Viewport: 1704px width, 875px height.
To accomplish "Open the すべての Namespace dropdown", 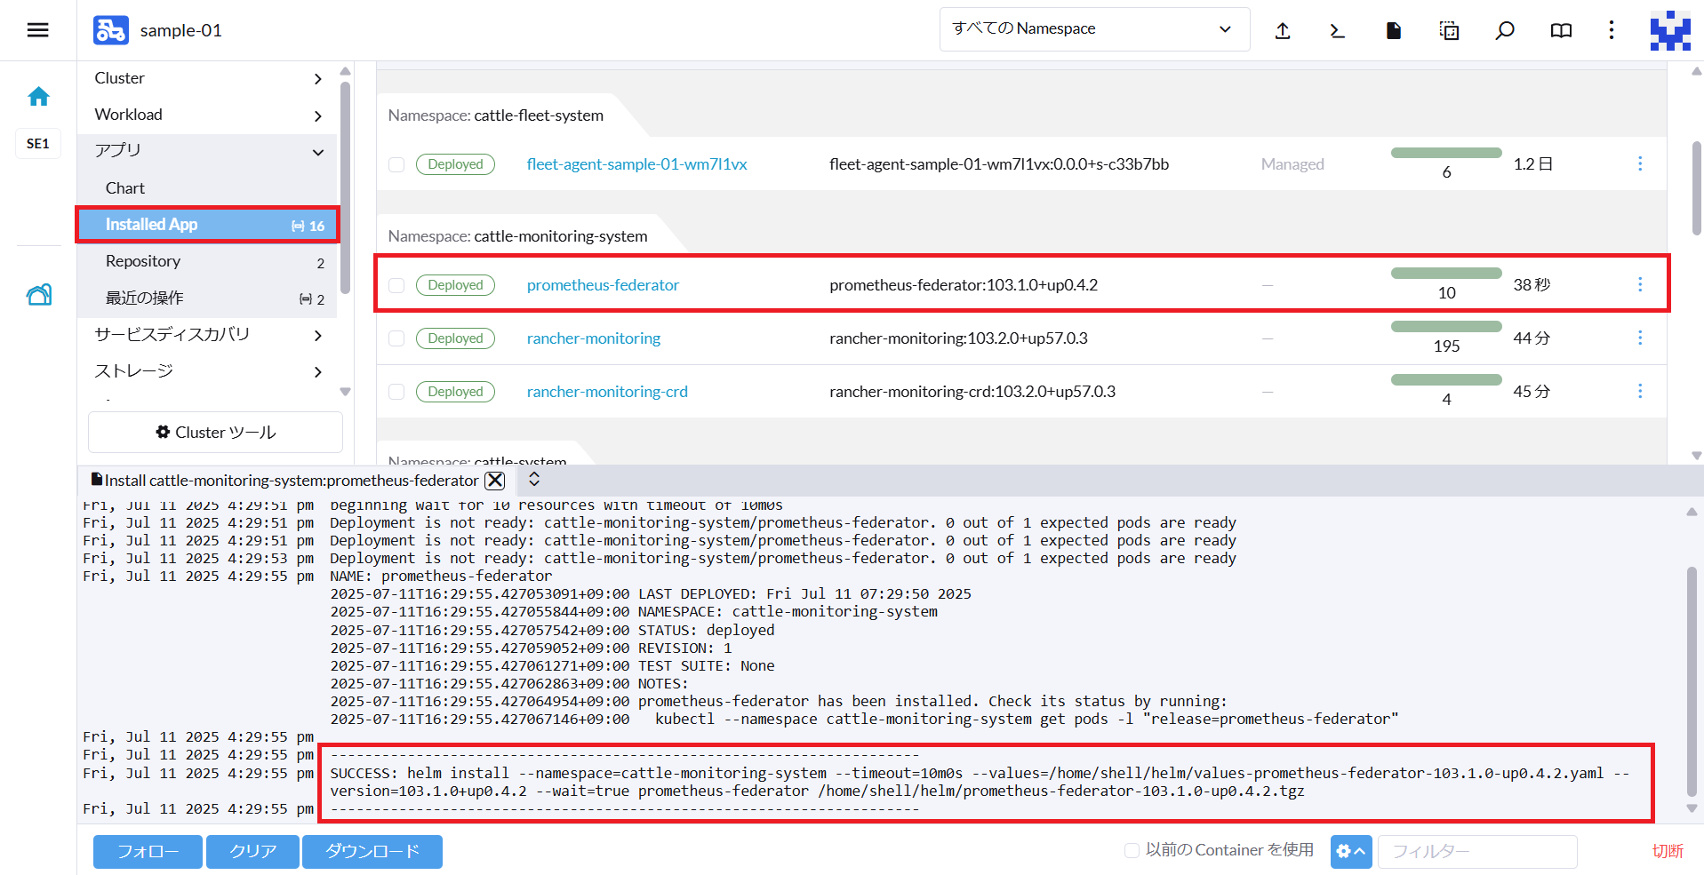I will coord(1093,29).
